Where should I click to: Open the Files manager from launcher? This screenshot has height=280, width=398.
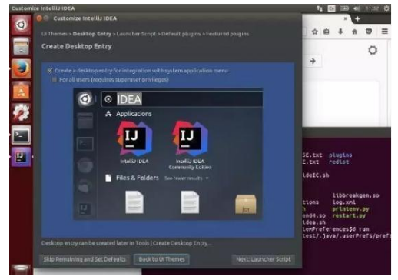pos(21,47)
